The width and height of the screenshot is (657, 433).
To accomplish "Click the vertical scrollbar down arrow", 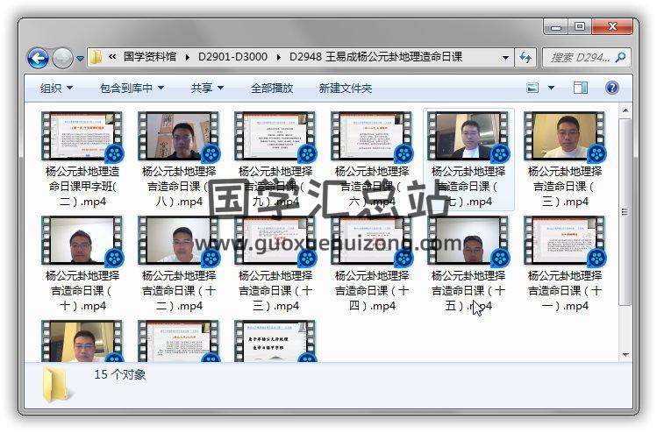I will (x=625, y=355).
